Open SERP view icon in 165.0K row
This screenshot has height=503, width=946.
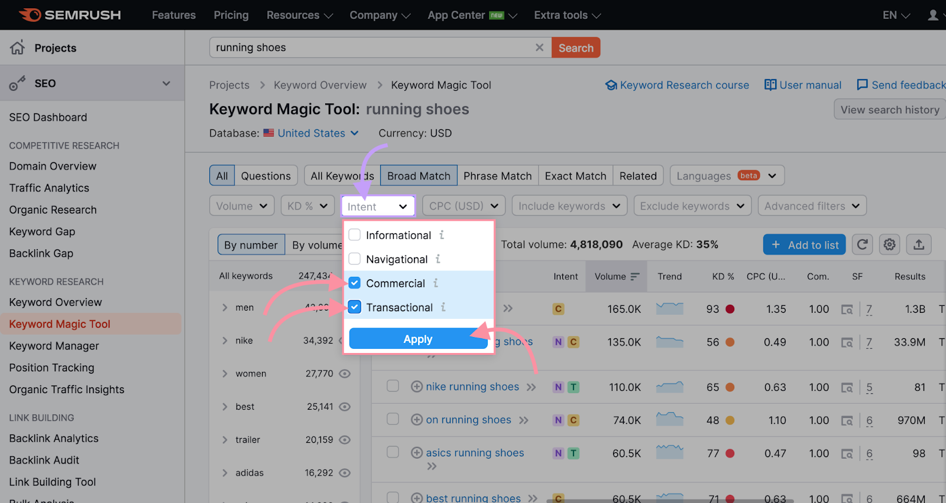(847, 309)
